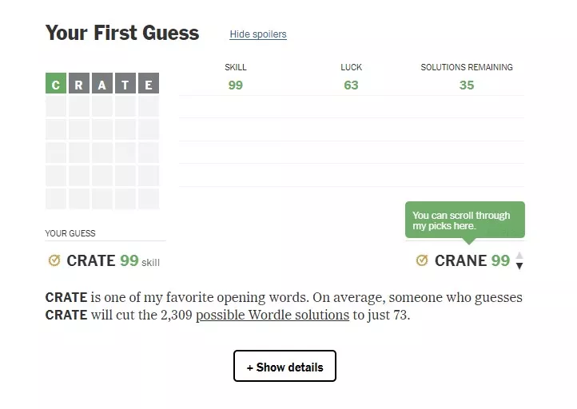Click the LUCK score value 63

coord(351,85)
